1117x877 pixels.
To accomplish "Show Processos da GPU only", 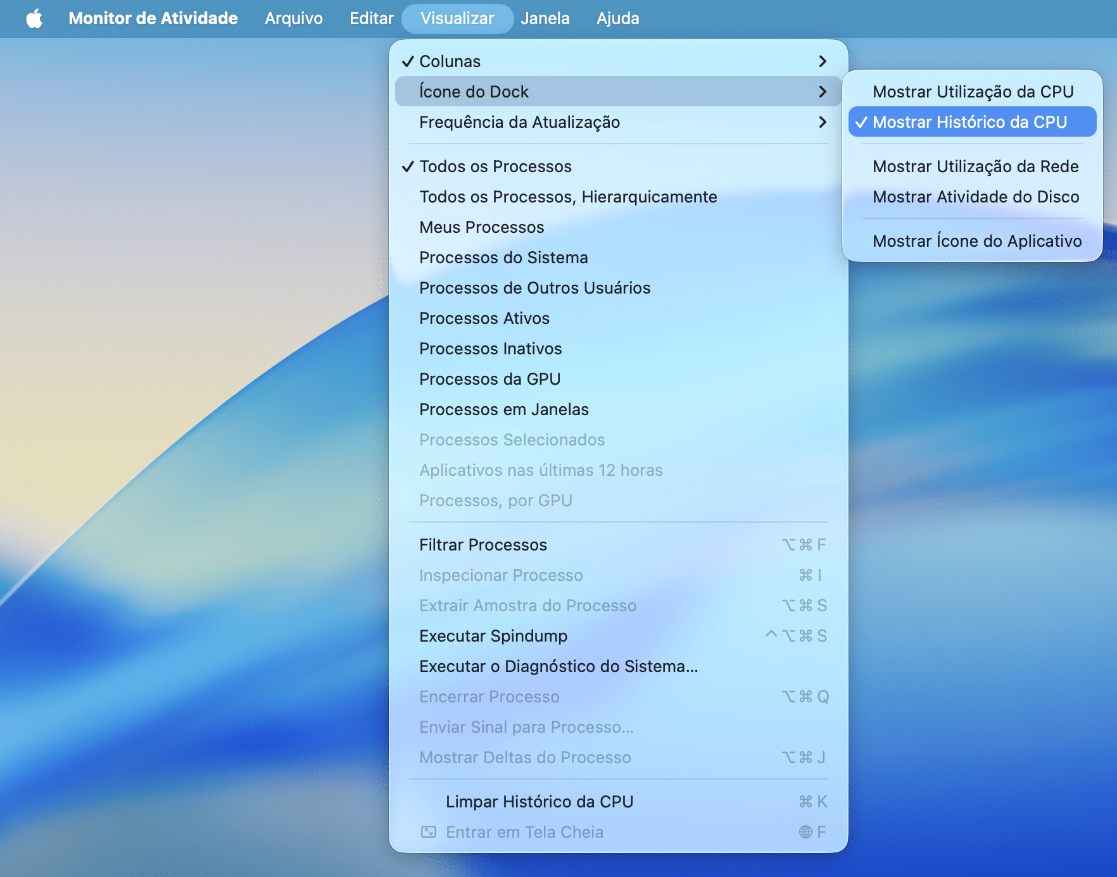I will point(489,379).
